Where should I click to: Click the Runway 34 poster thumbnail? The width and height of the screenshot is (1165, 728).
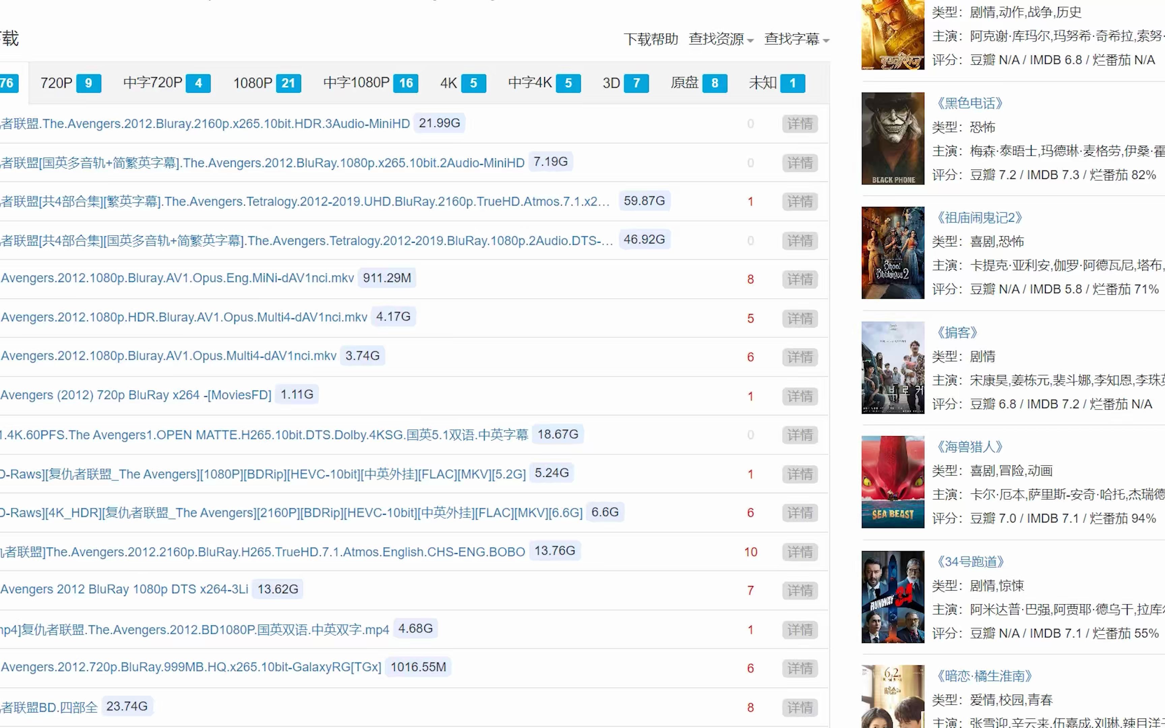pos(893,597)
